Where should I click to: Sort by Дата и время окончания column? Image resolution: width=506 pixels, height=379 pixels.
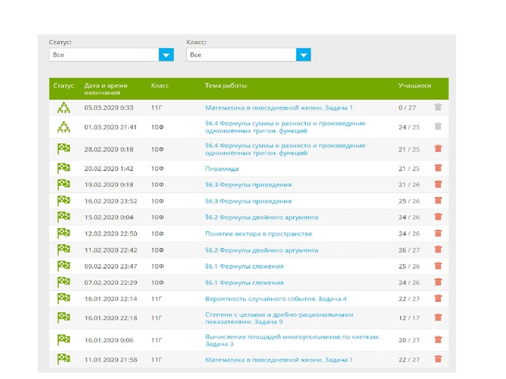[x=106, y=89]
